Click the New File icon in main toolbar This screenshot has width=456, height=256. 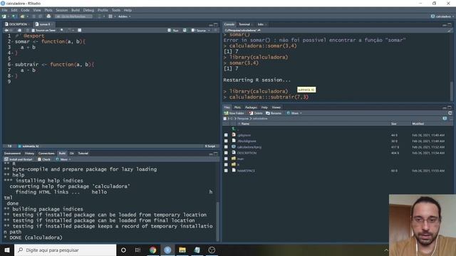pyautogui.click(x=4, y=16)
